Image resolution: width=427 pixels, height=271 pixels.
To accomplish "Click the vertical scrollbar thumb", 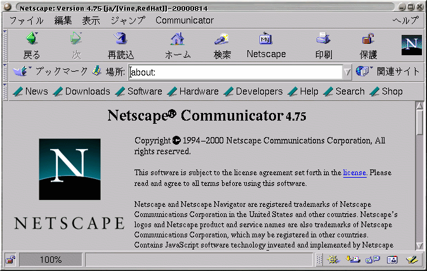I will (419, 122).
